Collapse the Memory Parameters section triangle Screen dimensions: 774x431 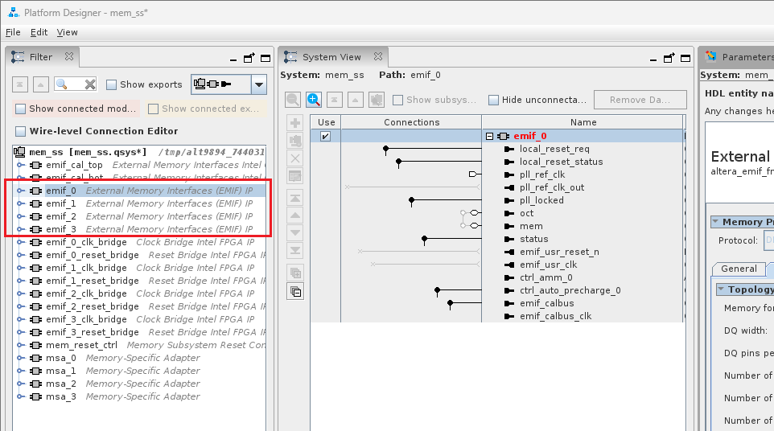[714, 222]
